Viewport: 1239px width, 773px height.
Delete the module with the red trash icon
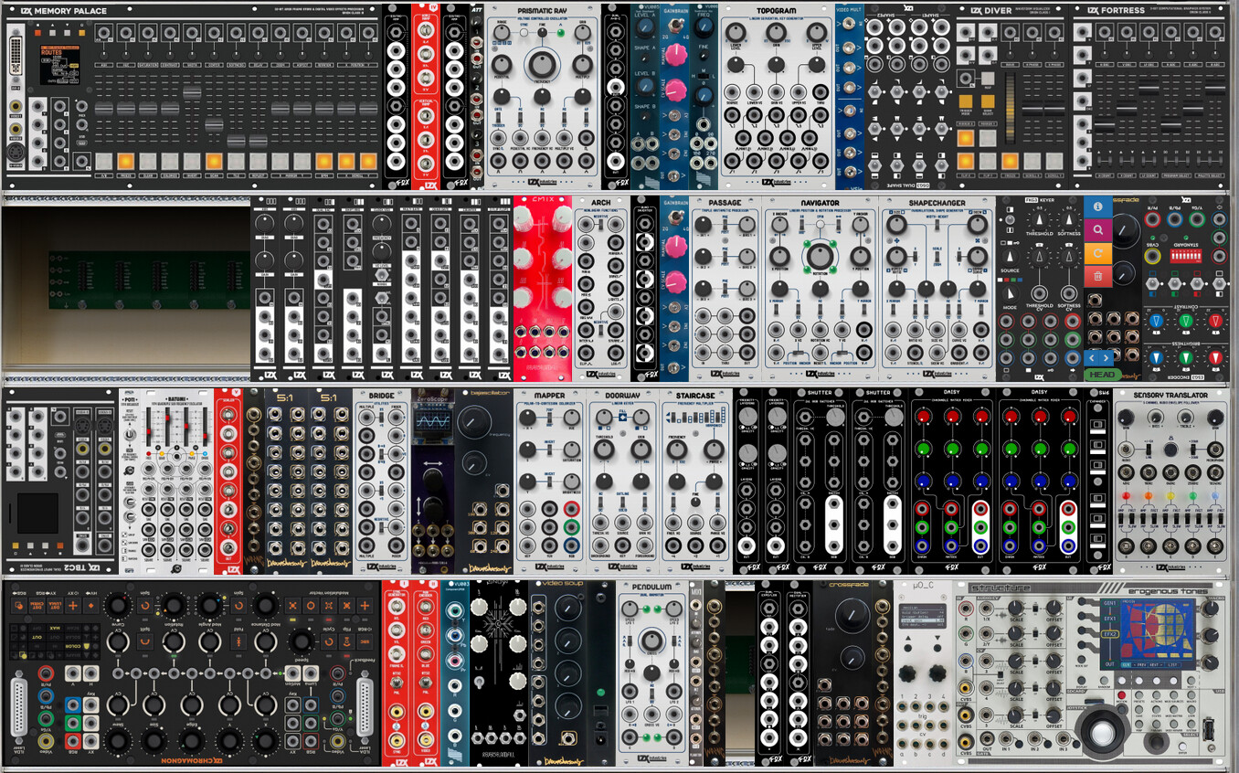coord(1097,275)
